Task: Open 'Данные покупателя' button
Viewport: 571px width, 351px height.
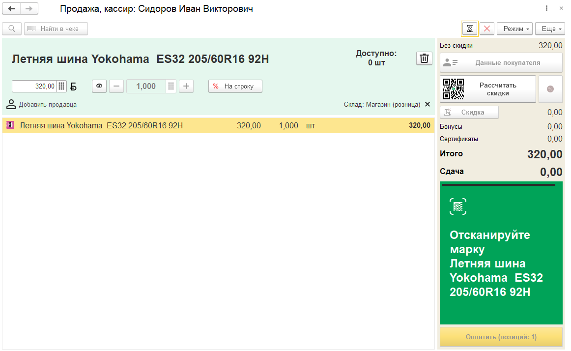Action: (x=501, y=63)
